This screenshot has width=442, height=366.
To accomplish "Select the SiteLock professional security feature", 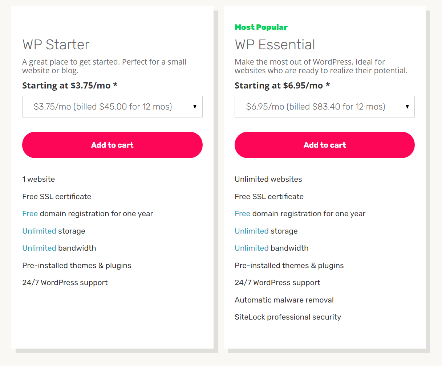I will point(288,317).
